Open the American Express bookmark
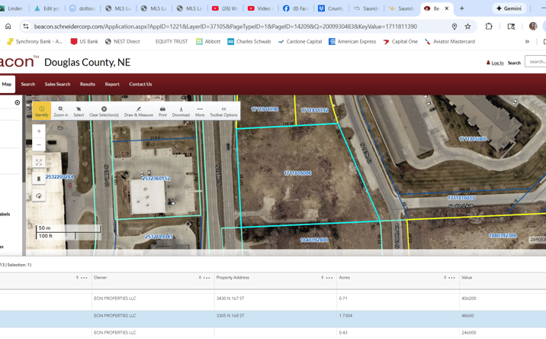 352,41
